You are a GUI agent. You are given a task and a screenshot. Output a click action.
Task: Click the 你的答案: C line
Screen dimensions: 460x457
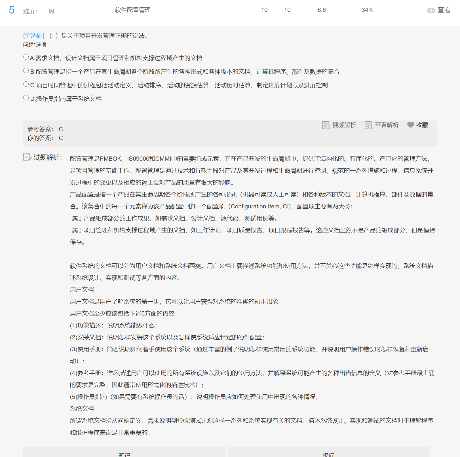[45, 138]
